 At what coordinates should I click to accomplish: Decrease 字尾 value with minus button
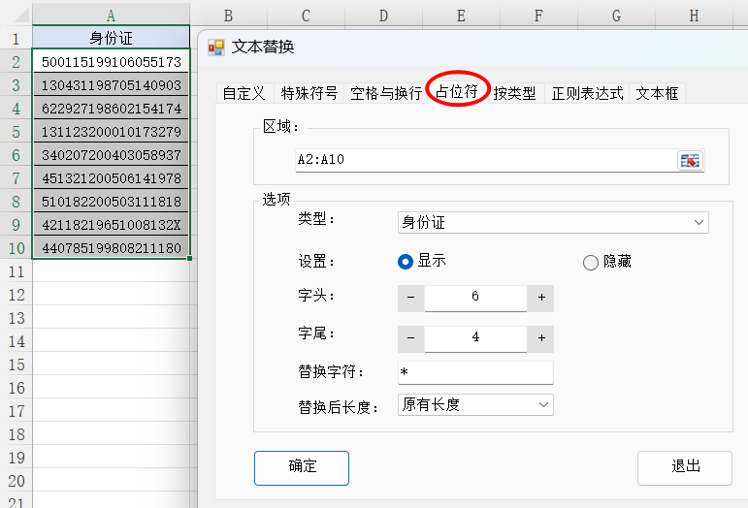(x=410, y=338)
